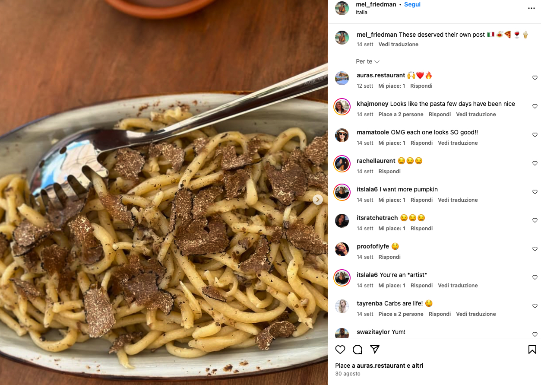Save post with the bookmark icon
The height and width of the screenshot is (385, 541).
[x=532, y=350]
